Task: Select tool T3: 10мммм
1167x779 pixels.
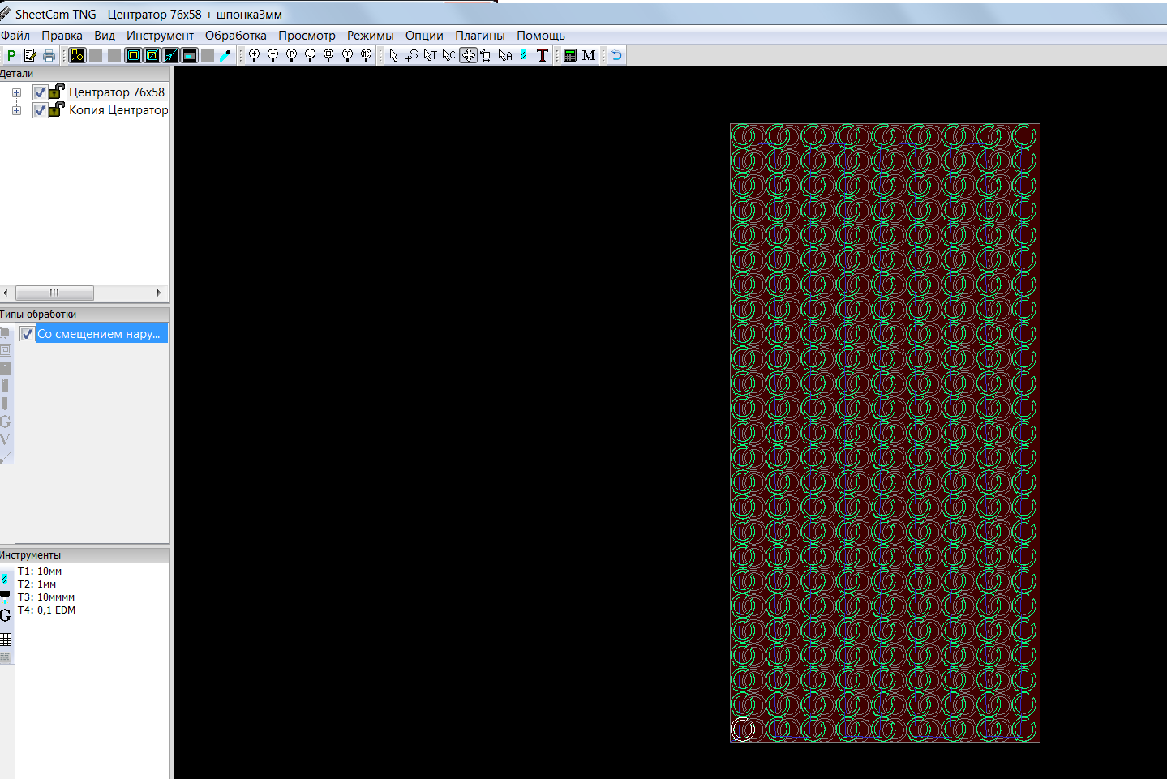Action: 46,597
